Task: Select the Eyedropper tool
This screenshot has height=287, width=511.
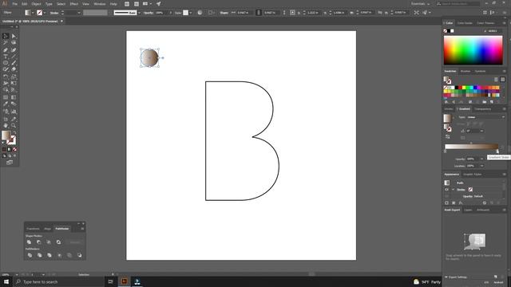Action: 6,104
